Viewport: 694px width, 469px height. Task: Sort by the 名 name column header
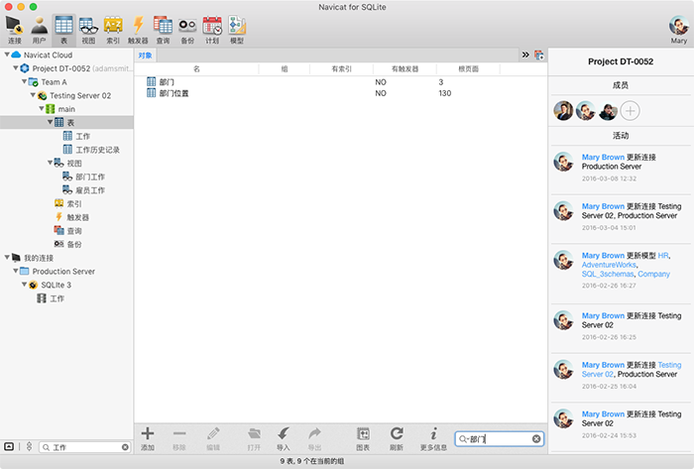(x=196, y=68)
